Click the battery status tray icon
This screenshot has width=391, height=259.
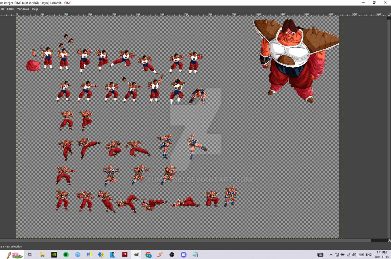click(342, 254)
